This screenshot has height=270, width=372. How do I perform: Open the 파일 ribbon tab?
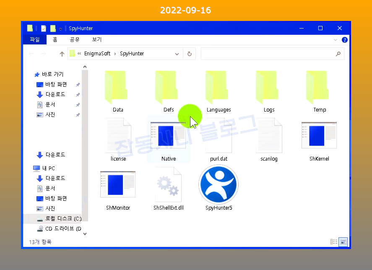point(35,40)
